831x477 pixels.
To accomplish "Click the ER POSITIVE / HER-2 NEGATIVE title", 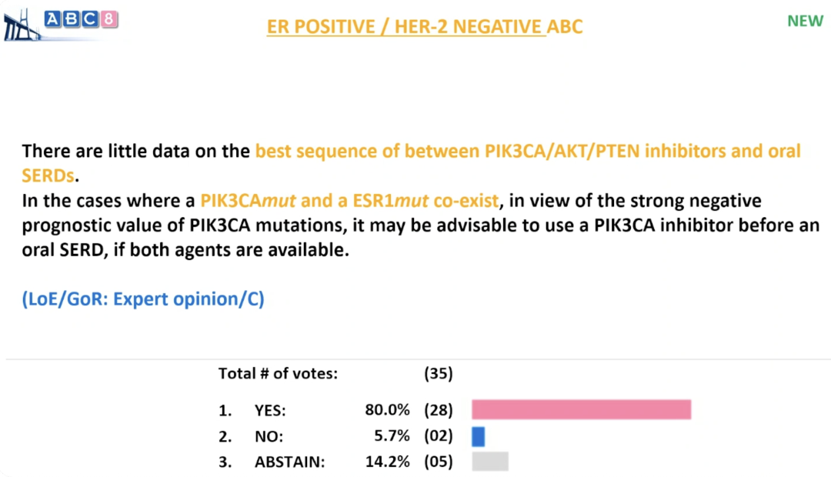I will (425, 27).
